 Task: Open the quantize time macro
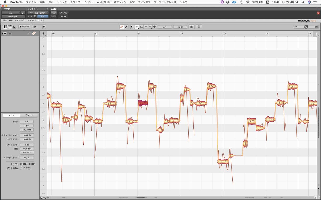199,27
